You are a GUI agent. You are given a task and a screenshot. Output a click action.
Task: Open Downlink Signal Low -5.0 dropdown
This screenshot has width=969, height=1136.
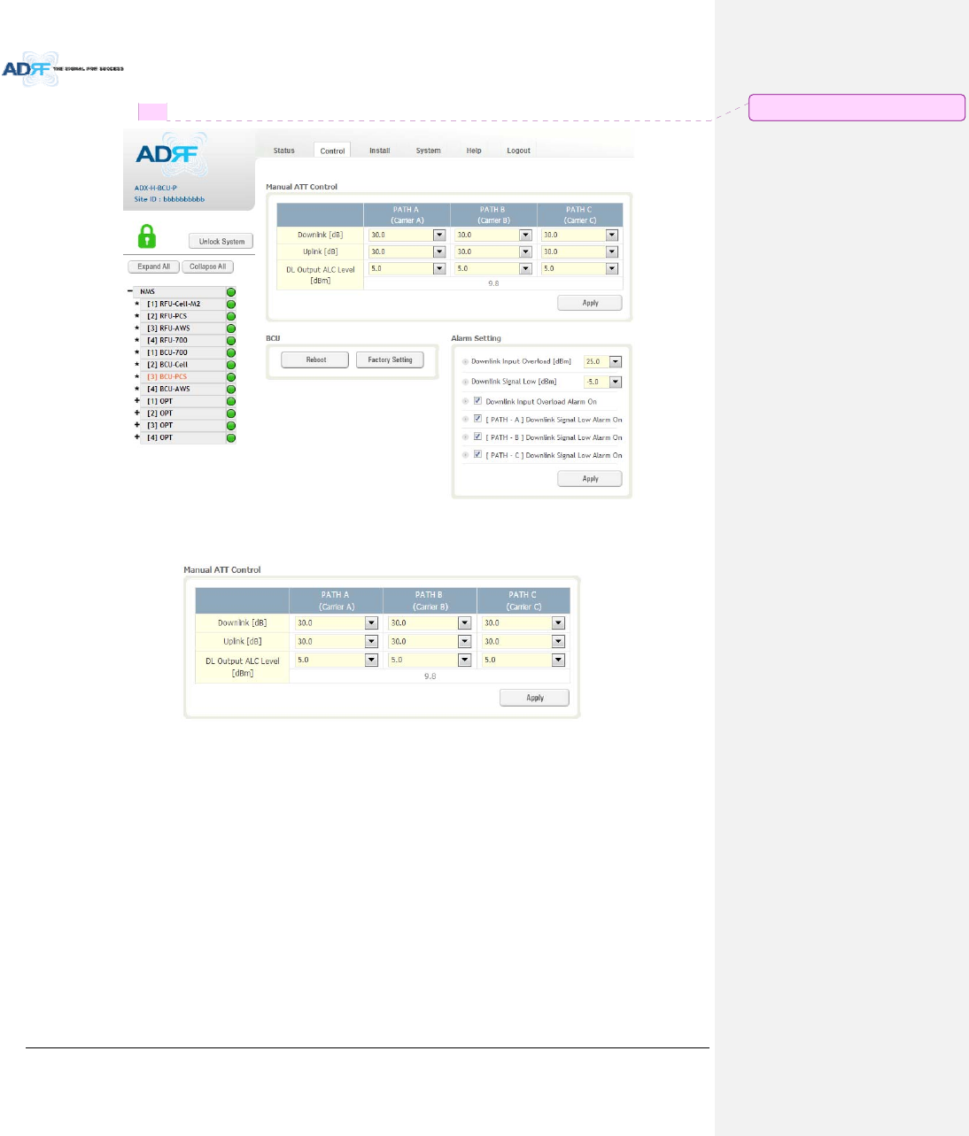pos(603,382)
